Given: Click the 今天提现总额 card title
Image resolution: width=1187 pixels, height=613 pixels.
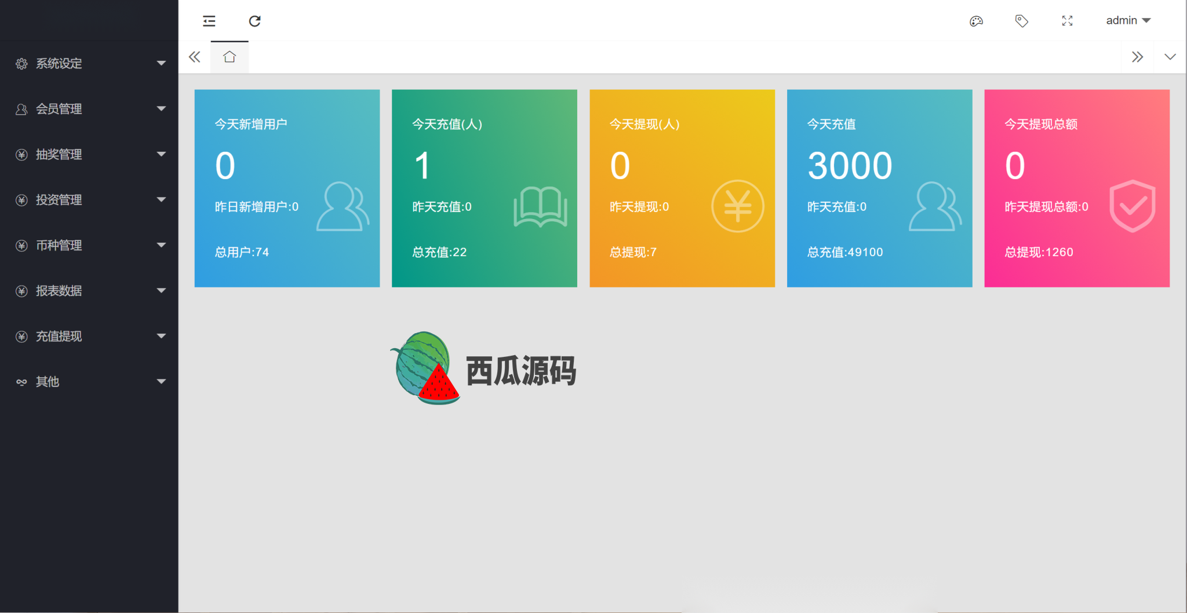Looking at the screenshot, I should [1041, 124].
